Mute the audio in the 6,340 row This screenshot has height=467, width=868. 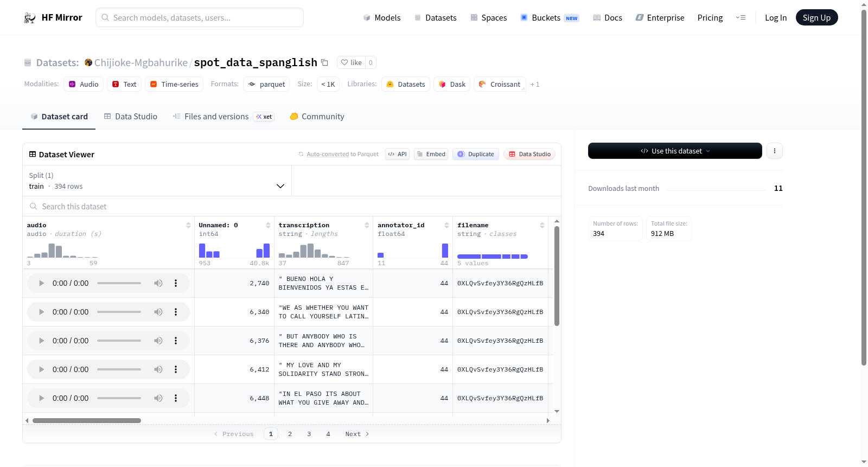point(158,312)
